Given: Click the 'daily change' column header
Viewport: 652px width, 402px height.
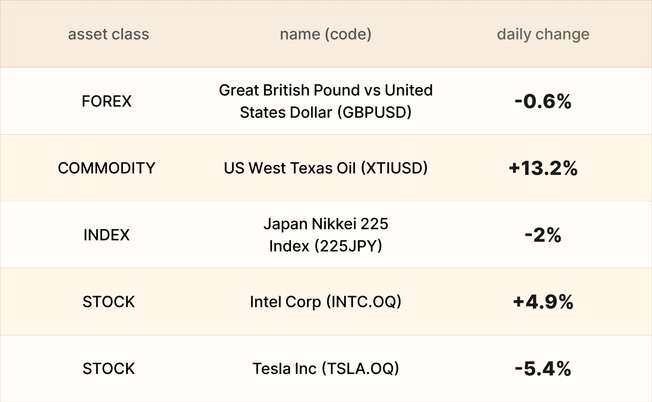Looking at the screenshot, I should [543, 34].
